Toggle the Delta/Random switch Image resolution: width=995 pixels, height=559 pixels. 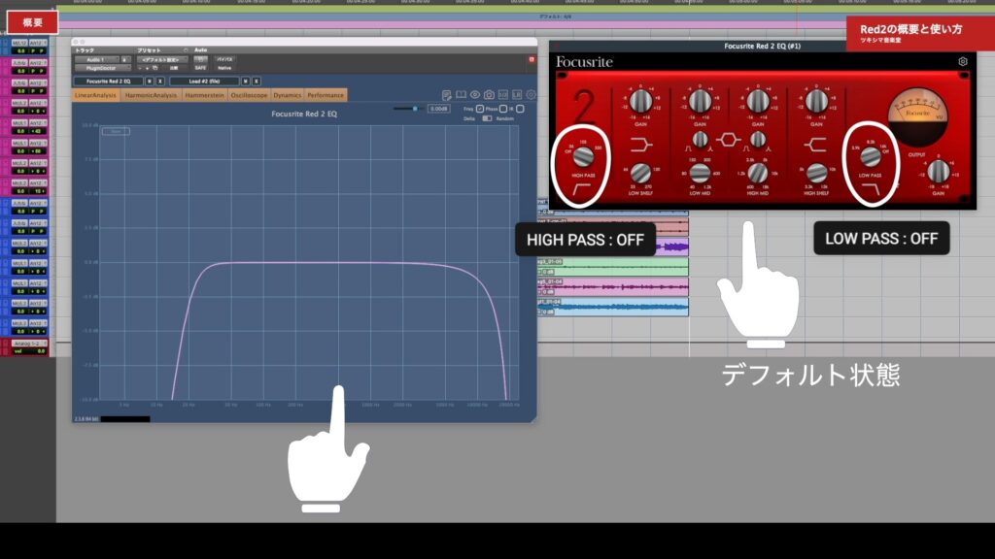point(487,118)
